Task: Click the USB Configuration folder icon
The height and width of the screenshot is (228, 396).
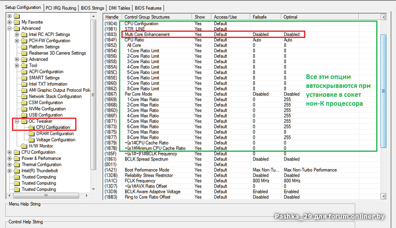Action: 25,114
